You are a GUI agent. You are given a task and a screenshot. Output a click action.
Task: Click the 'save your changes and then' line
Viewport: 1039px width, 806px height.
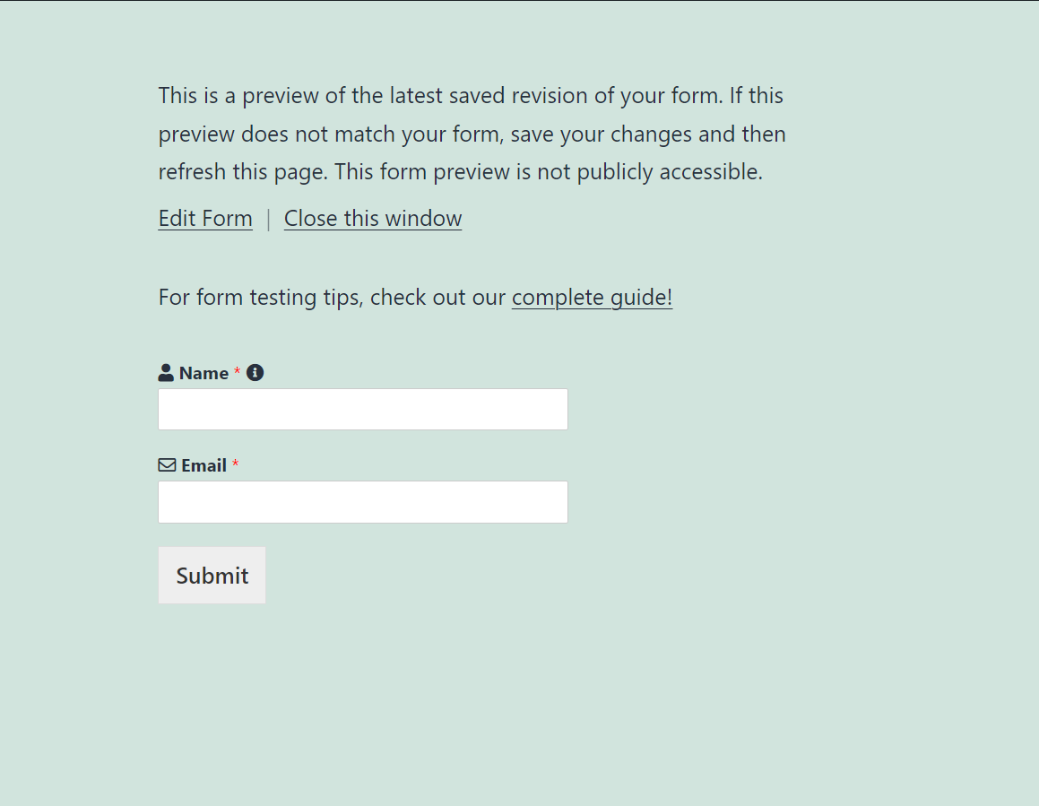click(648, 134)
